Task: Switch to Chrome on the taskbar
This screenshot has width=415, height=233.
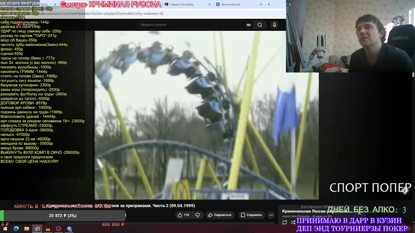Action: point(38,229)
